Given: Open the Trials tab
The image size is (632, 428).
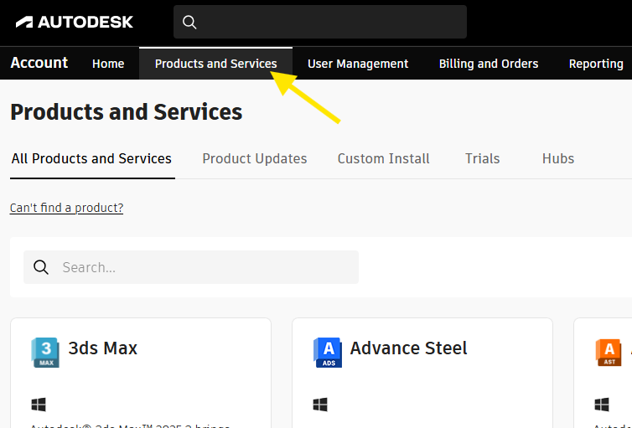Looking at the screenshot, I should 483,158.
